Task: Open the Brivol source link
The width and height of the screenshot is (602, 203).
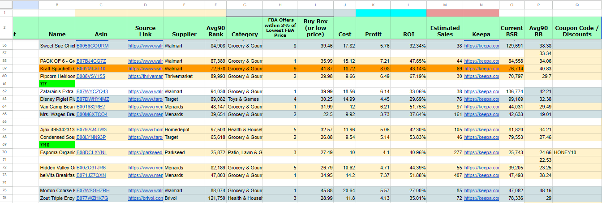Action: click(x=146, y=198)
